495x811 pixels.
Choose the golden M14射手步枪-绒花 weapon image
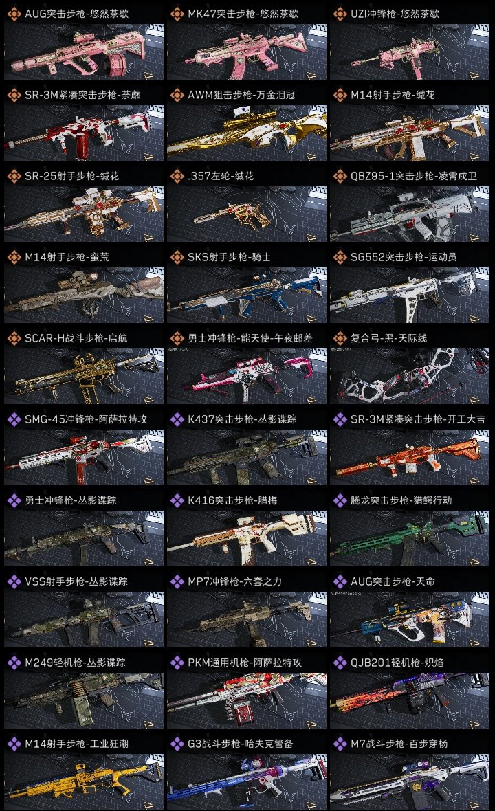[x=410, y=133]
